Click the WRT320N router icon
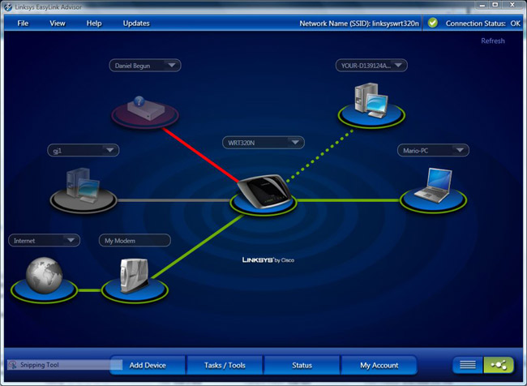Image resolution: width=527 pixels, height=386 pixels. click(258, 191)
